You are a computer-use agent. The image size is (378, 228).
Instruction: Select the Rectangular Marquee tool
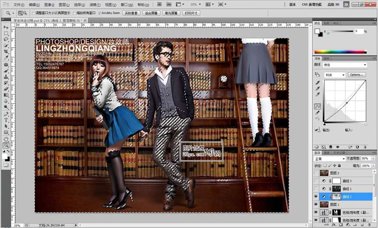6,33
